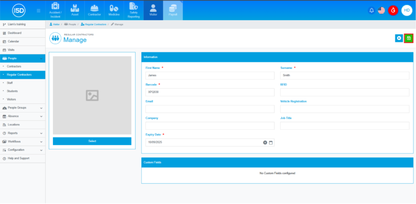Open the Asset module
416x204 pixels.
pyautogui.click(x=75, y=10)
